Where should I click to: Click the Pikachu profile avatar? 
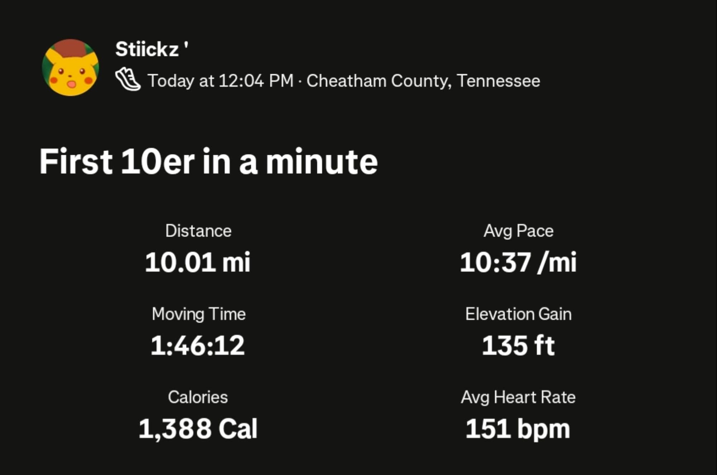(70, 67)
